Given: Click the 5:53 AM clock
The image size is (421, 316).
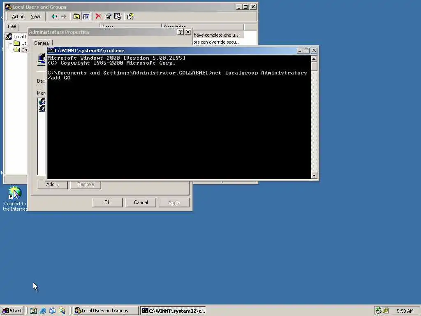Looking at the screenshot, I should pyautogui.click(x=405, y=311).
